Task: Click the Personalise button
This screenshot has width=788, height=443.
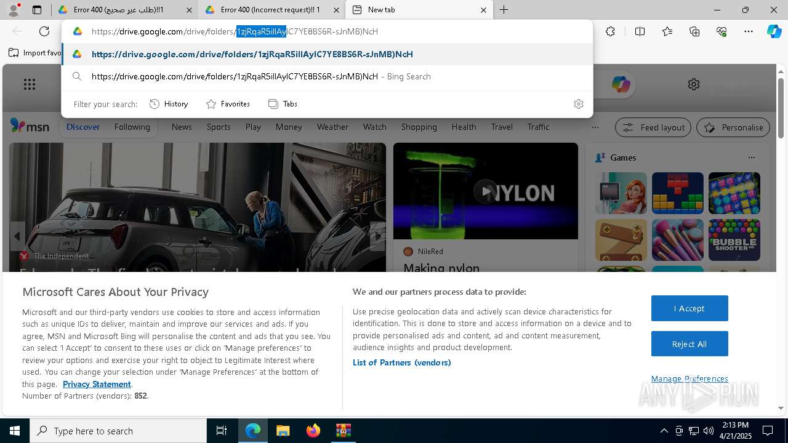Action: (x=733, y=127)
